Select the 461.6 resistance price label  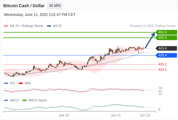tap(166, 32)
